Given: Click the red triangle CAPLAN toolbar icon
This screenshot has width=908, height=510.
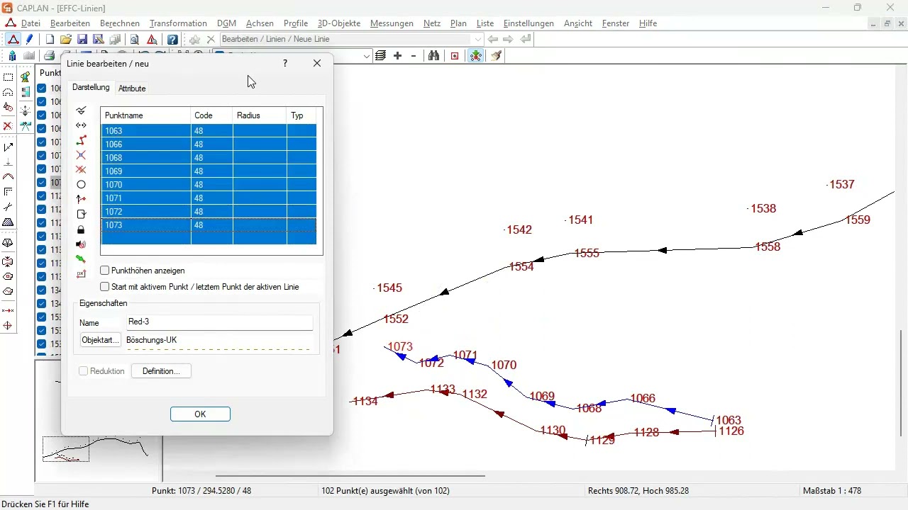Looking at the screenshot, I should pos(13,40).
